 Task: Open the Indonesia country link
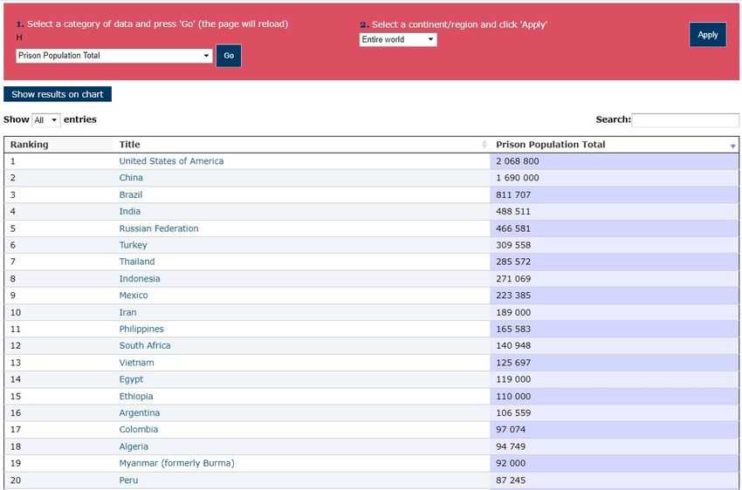click(140, 279)
